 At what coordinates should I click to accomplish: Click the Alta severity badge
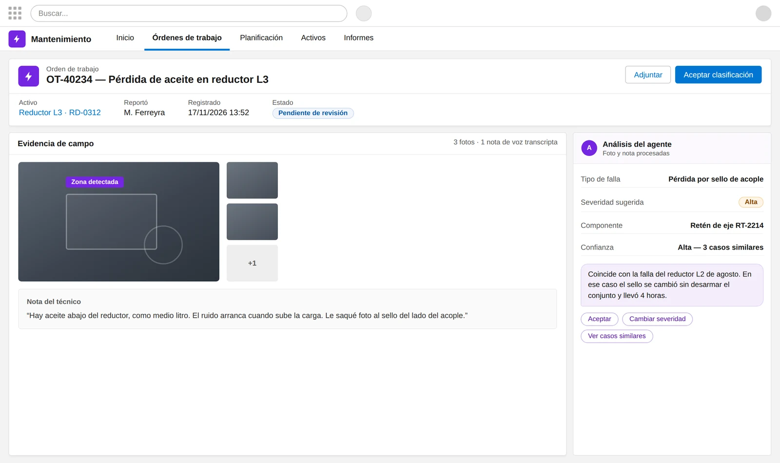coord(751,202)
